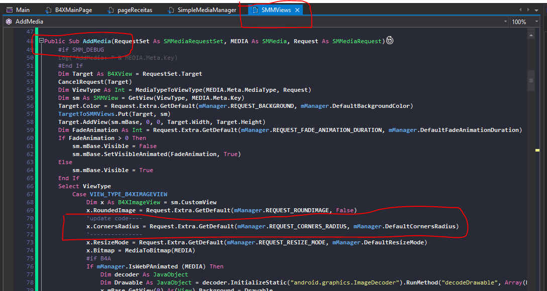Click the AddMedia sub name in code

pyautogui.click(x=96, y=41)
